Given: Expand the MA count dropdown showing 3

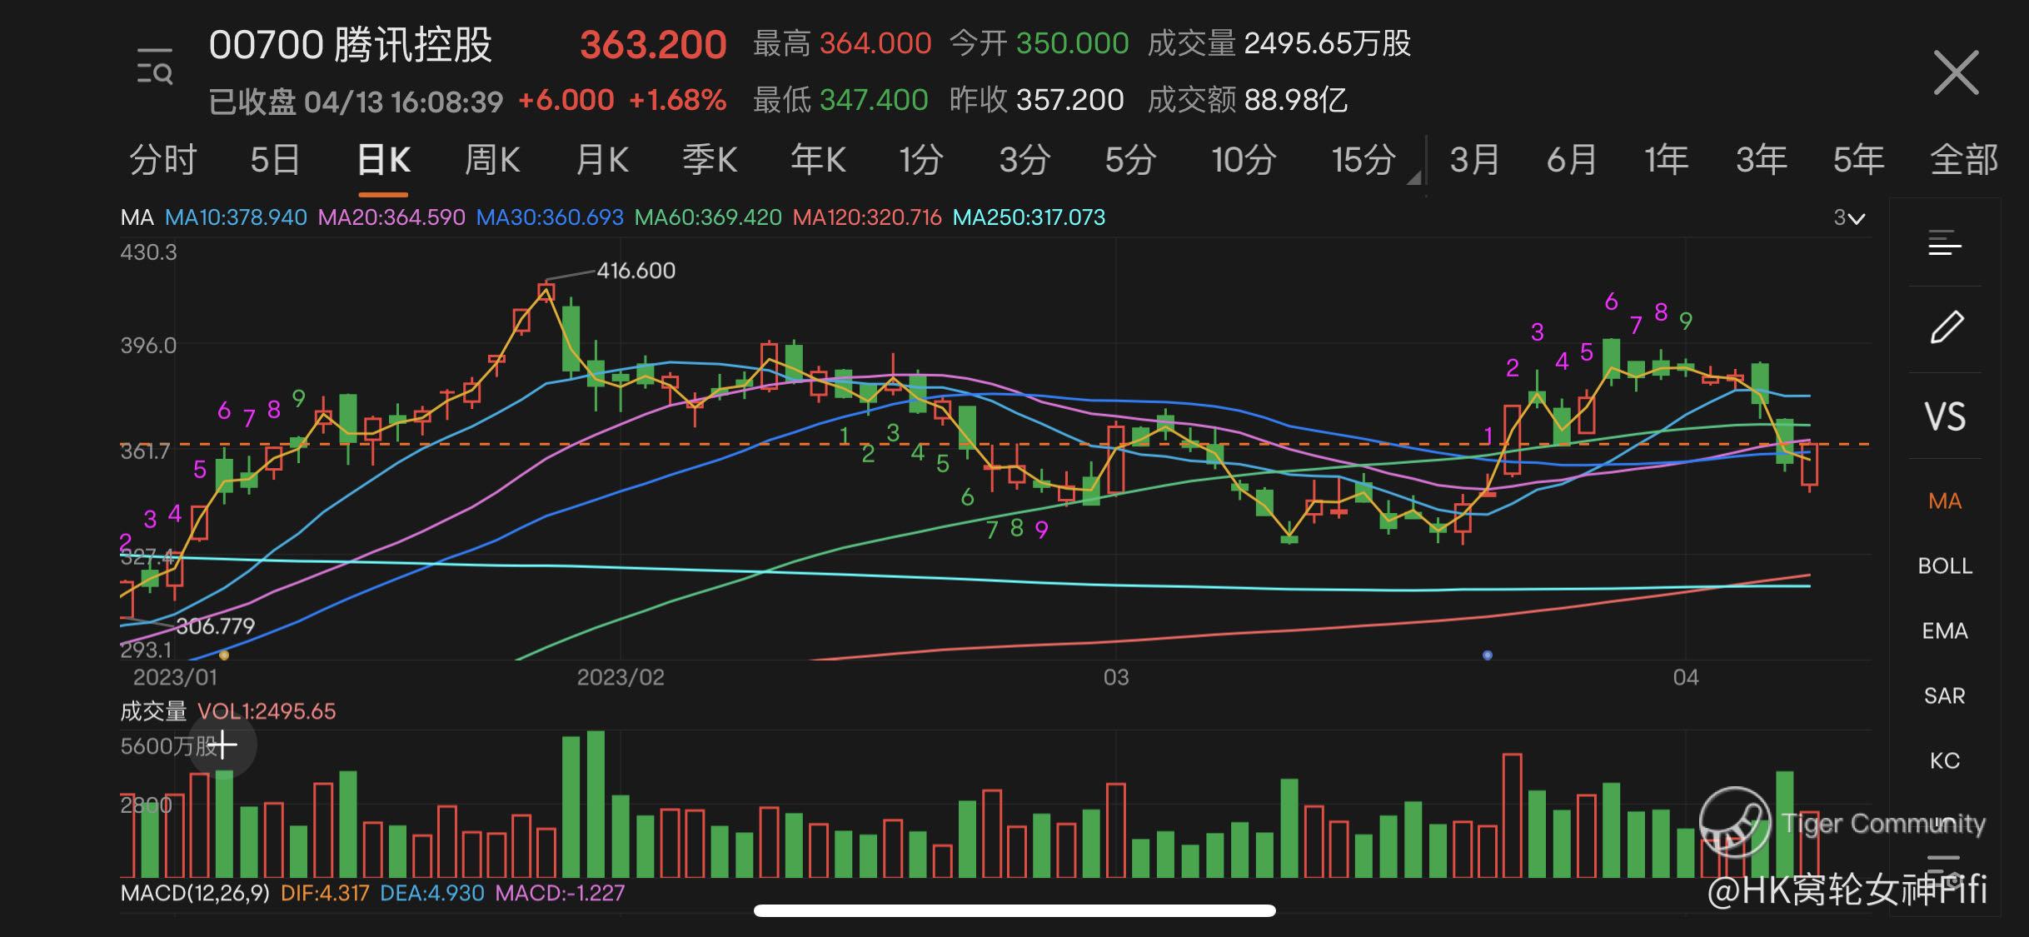Looking at the screenshot, I should (1849, 218).
